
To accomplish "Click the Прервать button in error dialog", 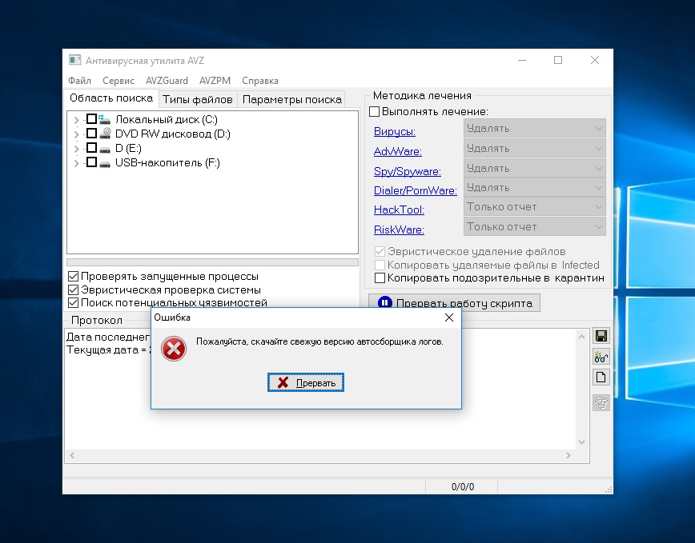I will [x=305, y=382].
